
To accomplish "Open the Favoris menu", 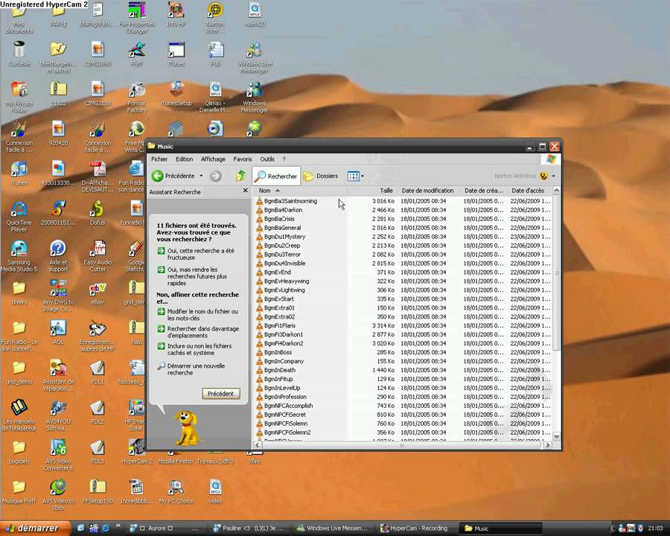I will pyautogui.click(x=242, y=159).
